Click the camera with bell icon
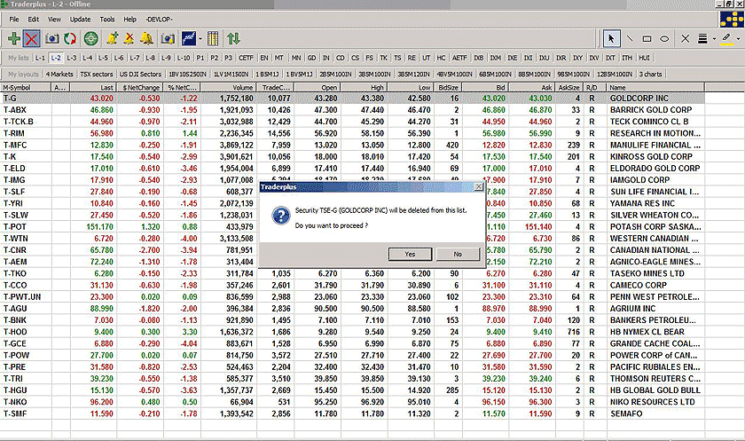Image resolution: width=745 pixels, height=441 pixels. pos(168,38)
